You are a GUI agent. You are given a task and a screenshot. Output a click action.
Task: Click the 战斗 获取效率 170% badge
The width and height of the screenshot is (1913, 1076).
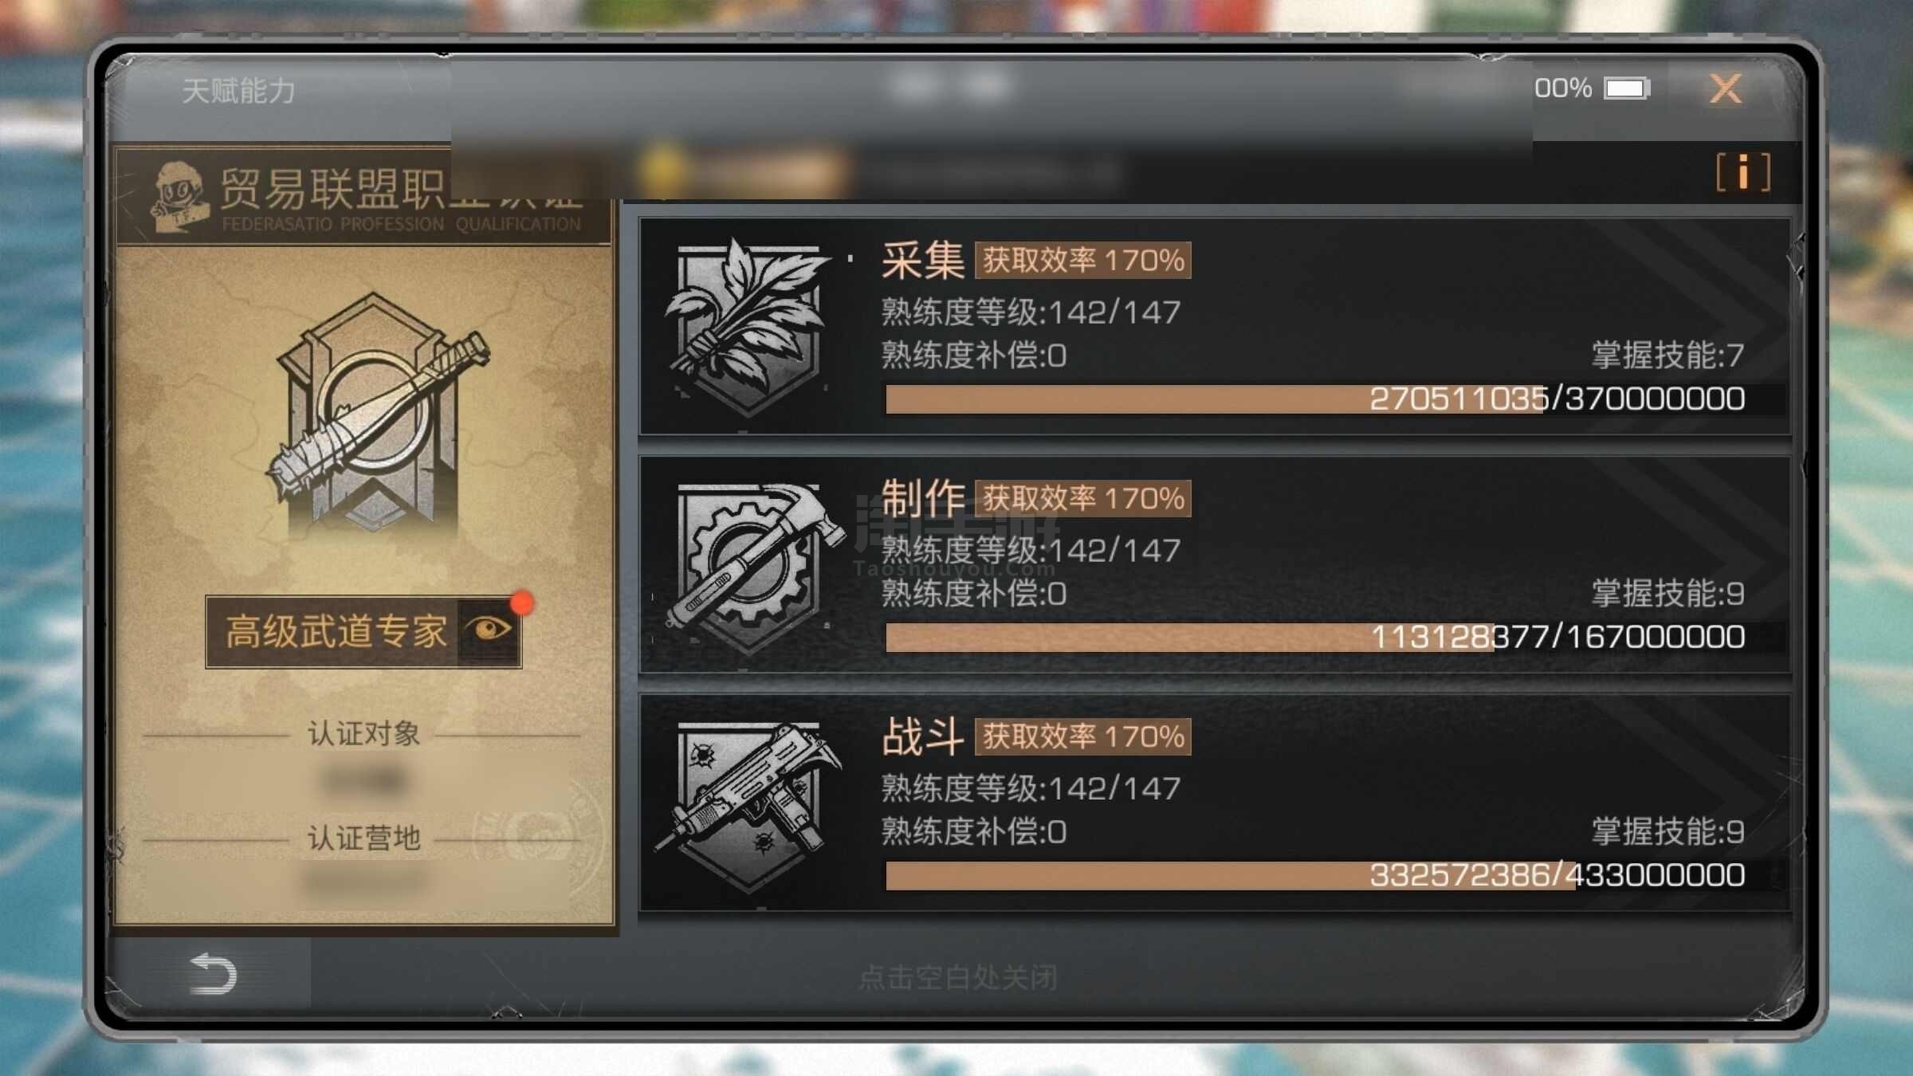[1082, 736]
